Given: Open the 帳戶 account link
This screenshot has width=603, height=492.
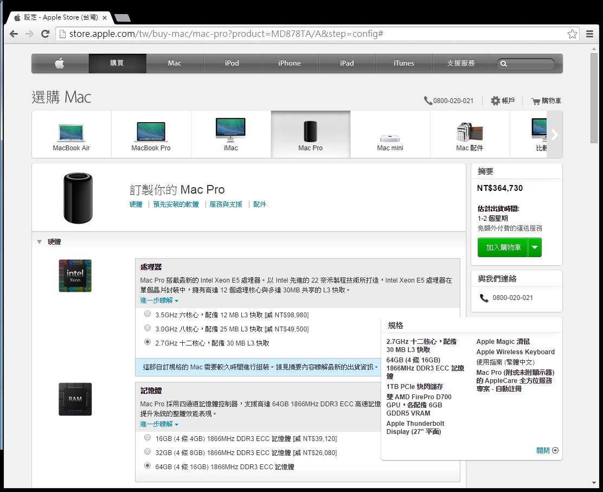Looking at the screenshot, I should point(508,101).
